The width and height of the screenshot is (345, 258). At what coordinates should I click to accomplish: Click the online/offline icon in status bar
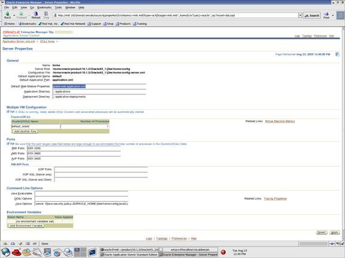pyautogui.click(x=332, y=244)
